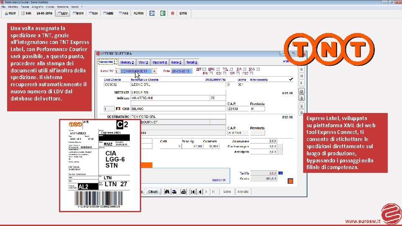The width and height of the screenshot is (402, 226).
Task: Toggle the PRI checkbox
Action: click(x=211, y=73)
